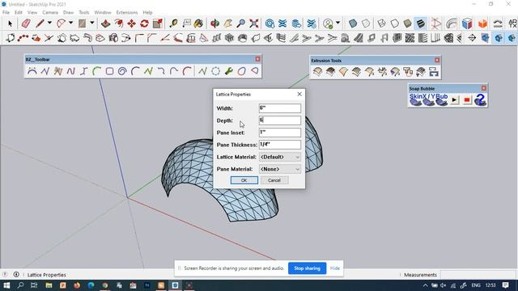This screenshot has height=291, width=518.
Task: Cancel the Lattice Properties dialog
Action: click(x=274, y=180)
